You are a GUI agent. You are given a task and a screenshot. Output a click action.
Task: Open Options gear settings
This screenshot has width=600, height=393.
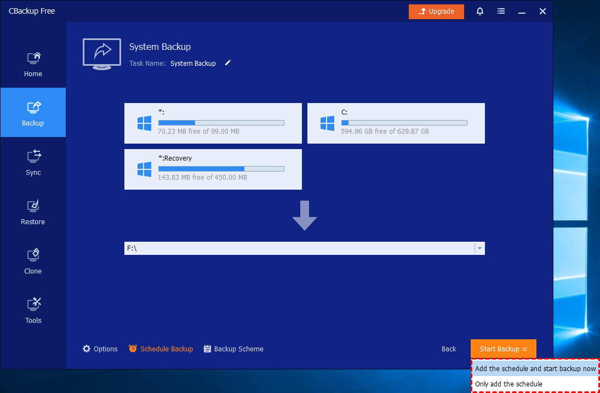coord(100,349)
